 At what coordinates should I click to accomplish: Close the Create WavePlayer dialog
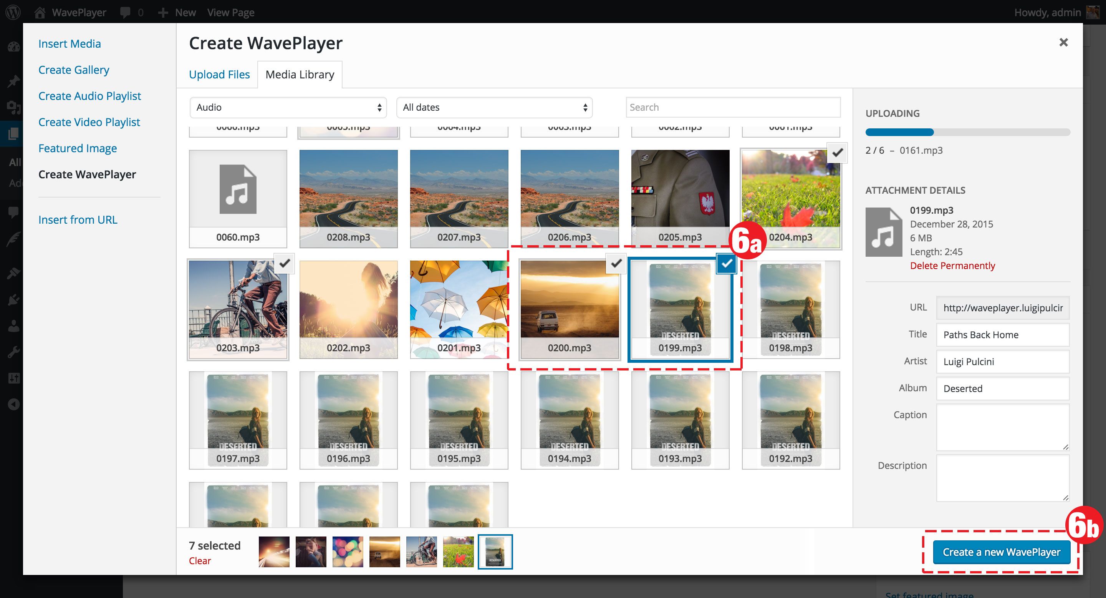1063,43
